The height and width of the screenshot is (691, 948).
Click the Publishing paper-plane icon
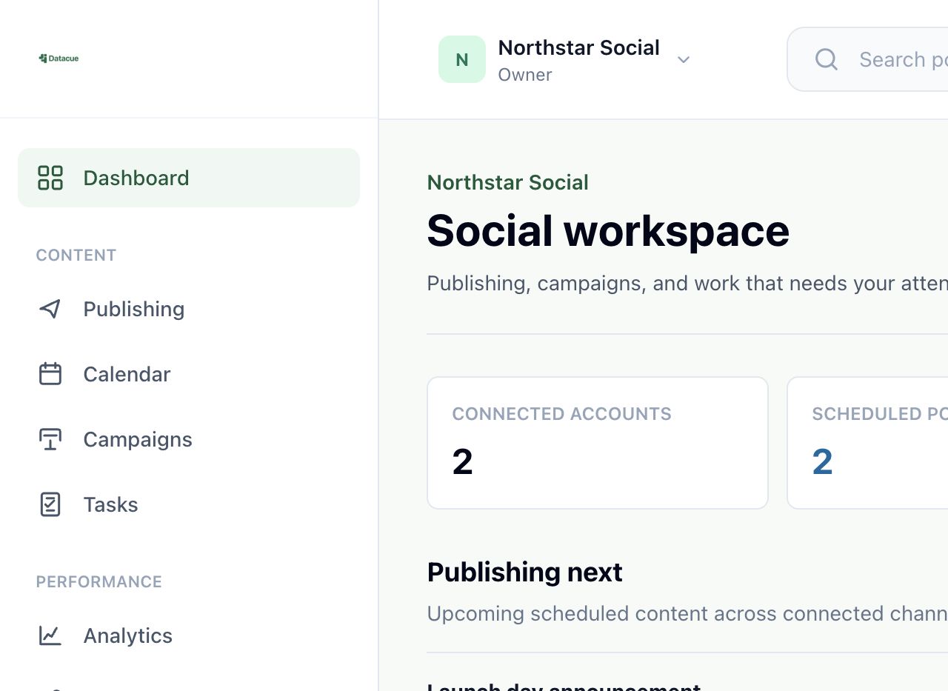(50, 309)
